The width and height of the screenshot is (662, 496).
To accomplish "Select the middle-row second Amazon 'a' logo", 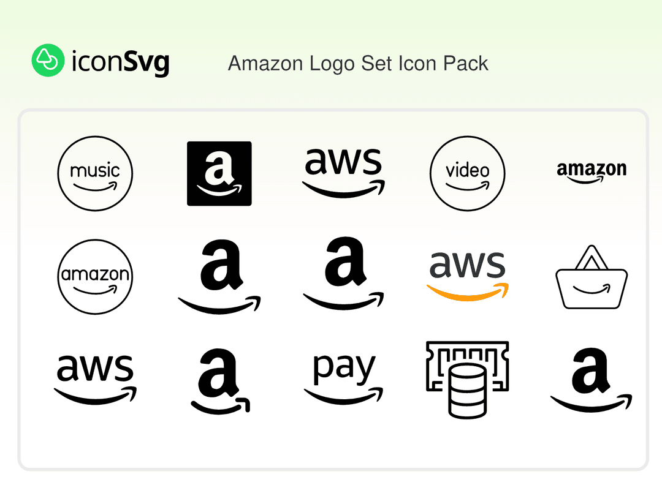I will (x=219, y=277).
